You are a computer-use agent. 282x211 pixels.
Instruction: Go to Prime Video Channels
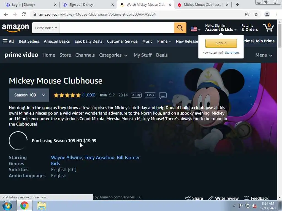85,55
